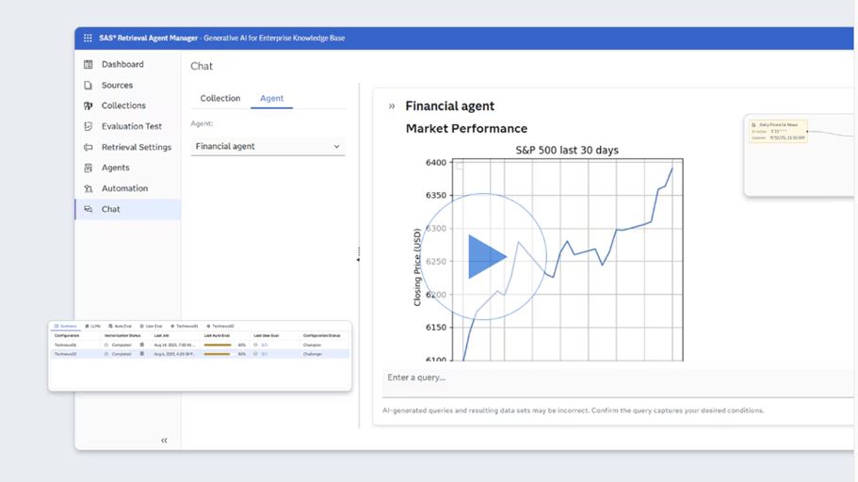
Task: Open the Summary tab in configuration table
Action: pyautogui.click(x=66, y=326)
